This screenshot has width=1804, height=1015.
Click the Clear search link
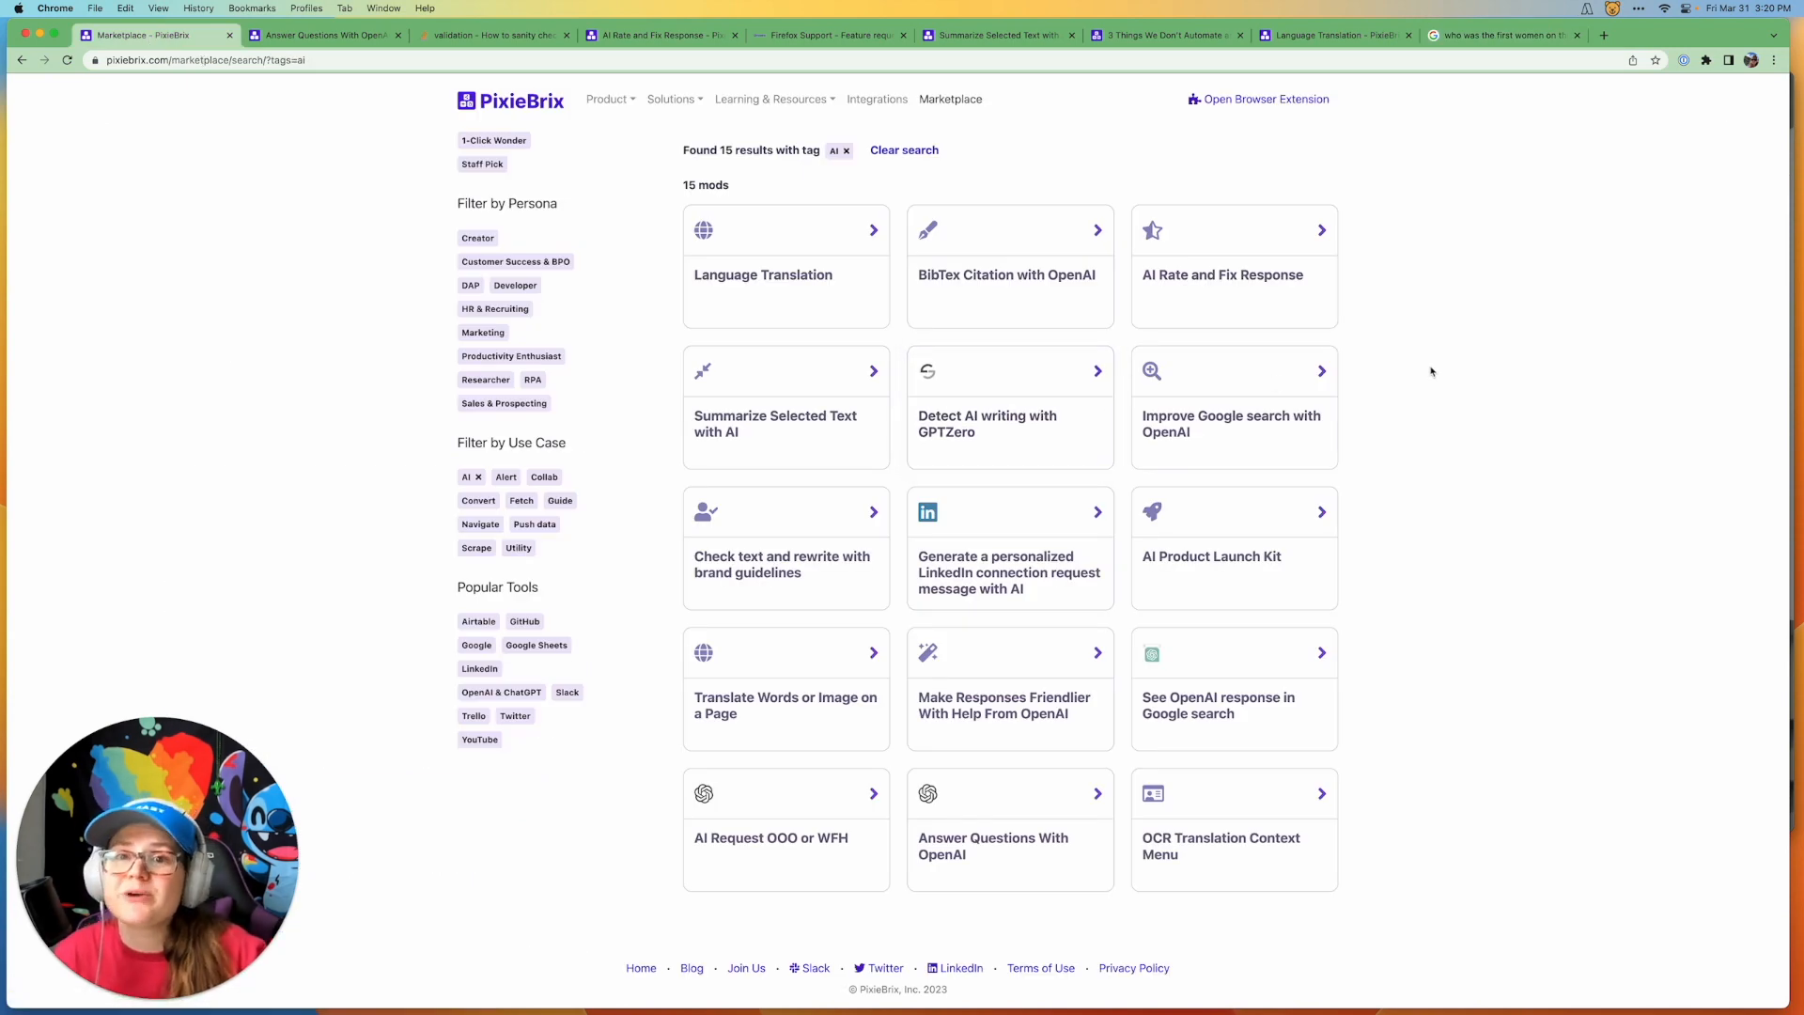click(904, 150)
